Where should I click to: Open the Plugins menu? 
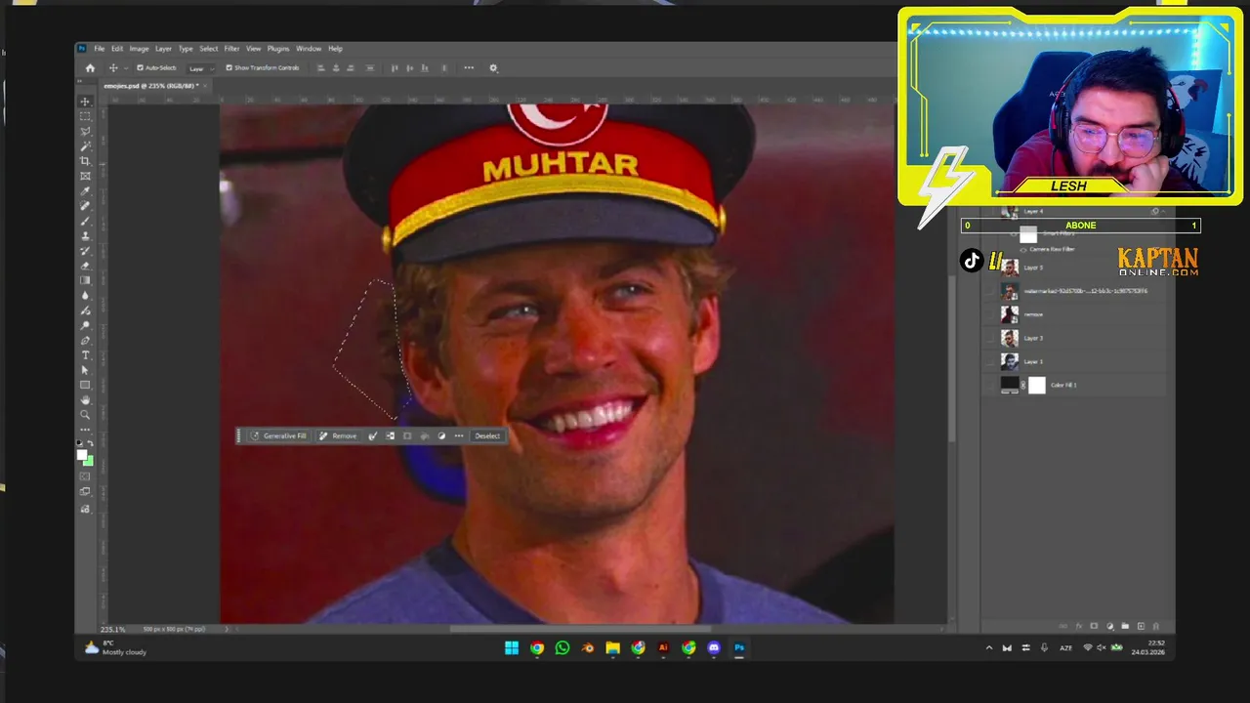click(x=278, y=49)
